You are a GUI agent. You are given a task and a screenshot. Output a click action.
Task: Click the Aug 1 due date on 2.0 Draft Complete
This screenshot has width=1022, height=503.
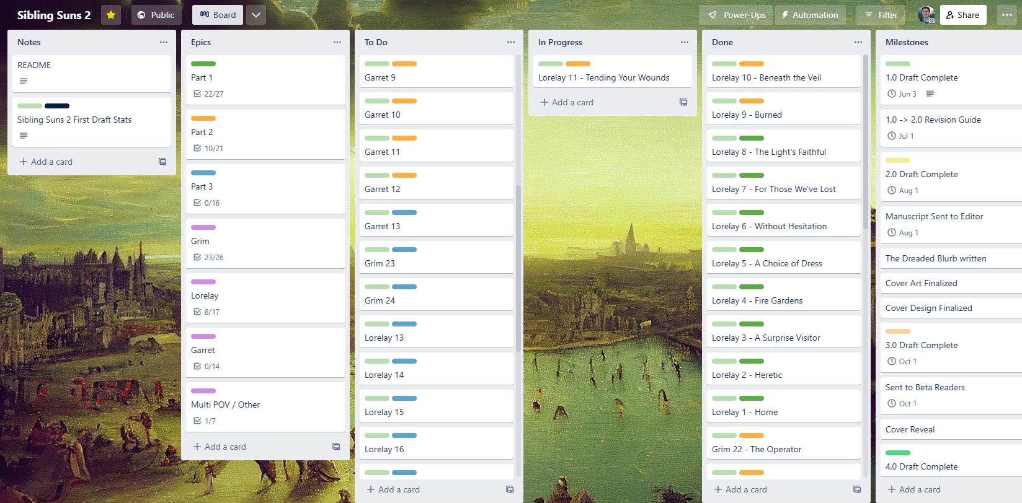pyautogui.click(x=904, y=191)
